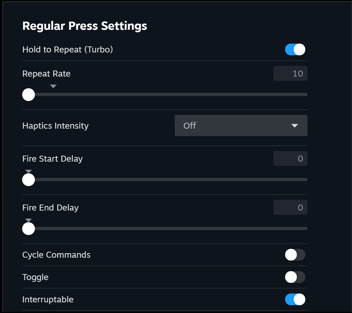Disable the Hold to Repeat (Turbo) toggle
The width and height of the screenshot is (352, 313).
point(295,50)
